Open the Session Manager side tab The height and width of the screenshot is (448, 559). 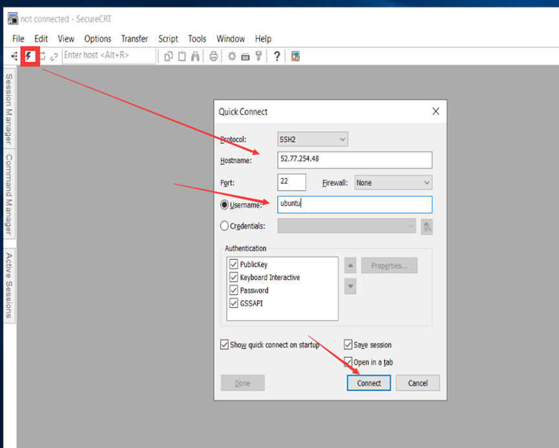(9, 108)
